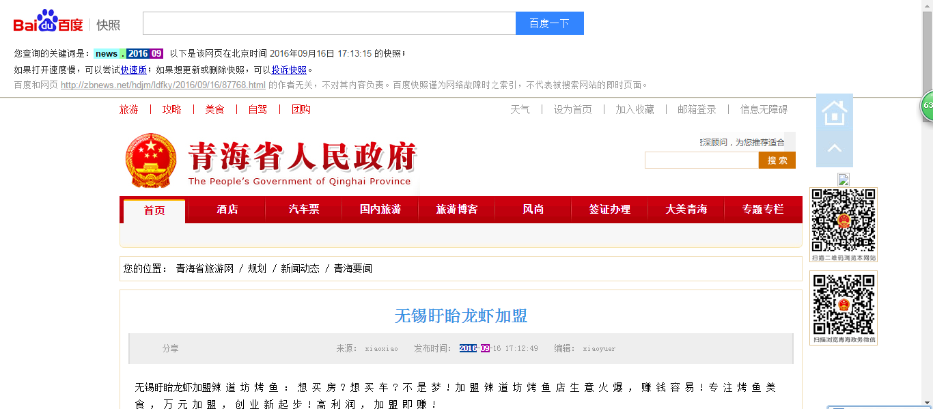Click 青海省旅游网 in the breadcrumb
The width and height of the screenshot is (933, 409).
[205, 268]
